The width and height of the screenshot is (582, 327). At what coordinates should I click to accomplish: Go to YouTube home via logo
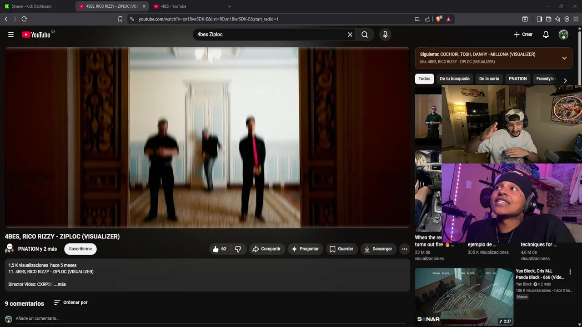(36, 35)
